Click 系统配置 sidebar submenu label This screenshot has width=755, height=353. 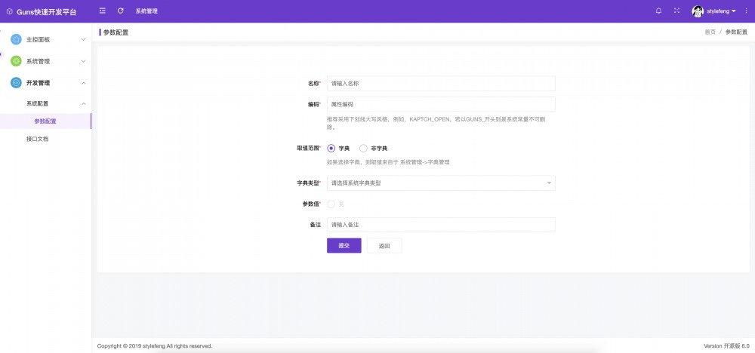[x=38, y=103]
